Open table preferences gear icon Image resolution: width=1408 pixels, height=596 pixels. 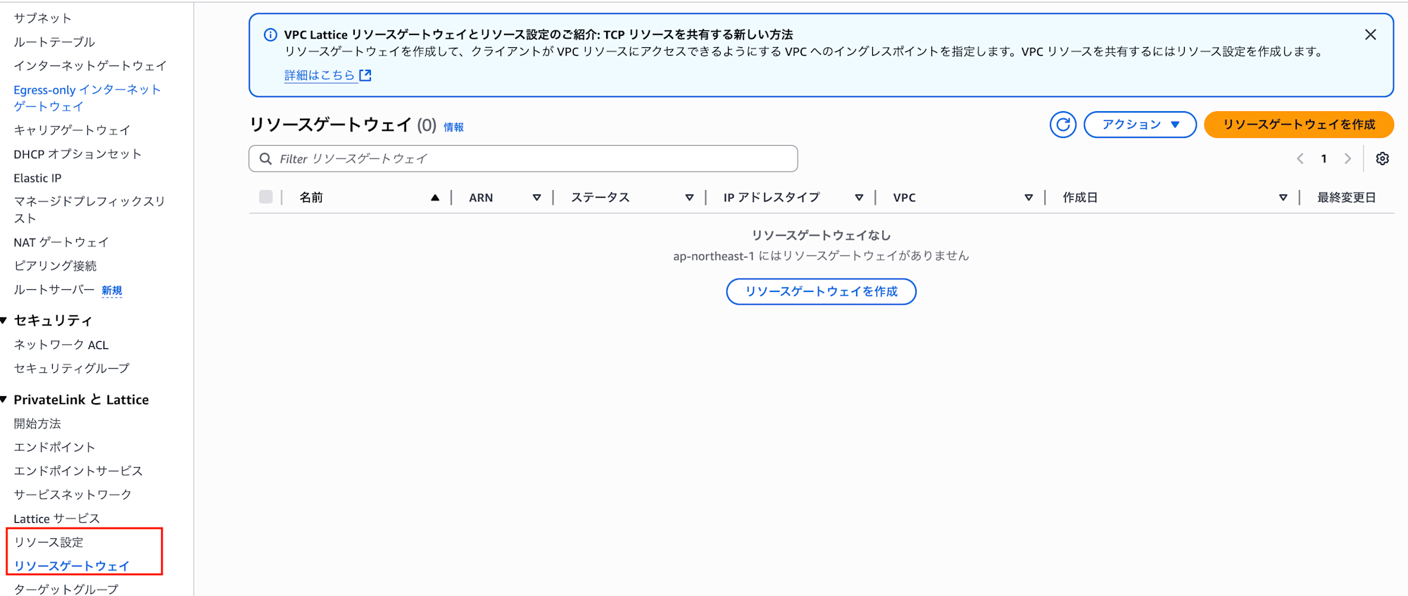[1383, 159]
